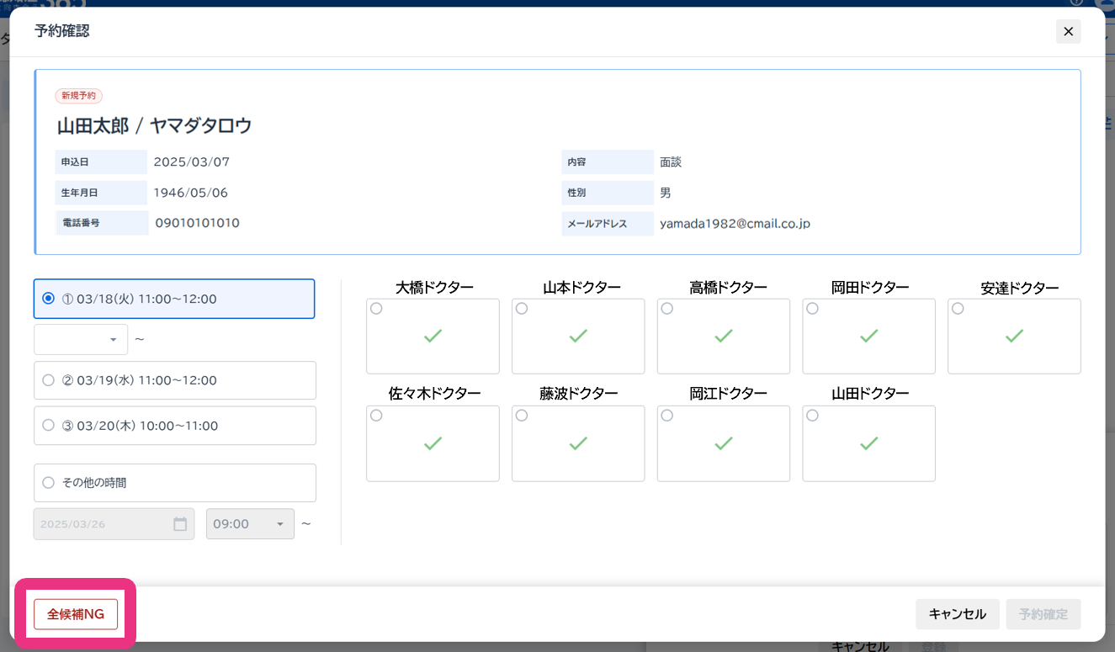The width and height of the screenshot is (1115, 652).
Task: Click the green checkmark under 大橋ドクター
Action: pyautogui.click(x=433, y=337)
